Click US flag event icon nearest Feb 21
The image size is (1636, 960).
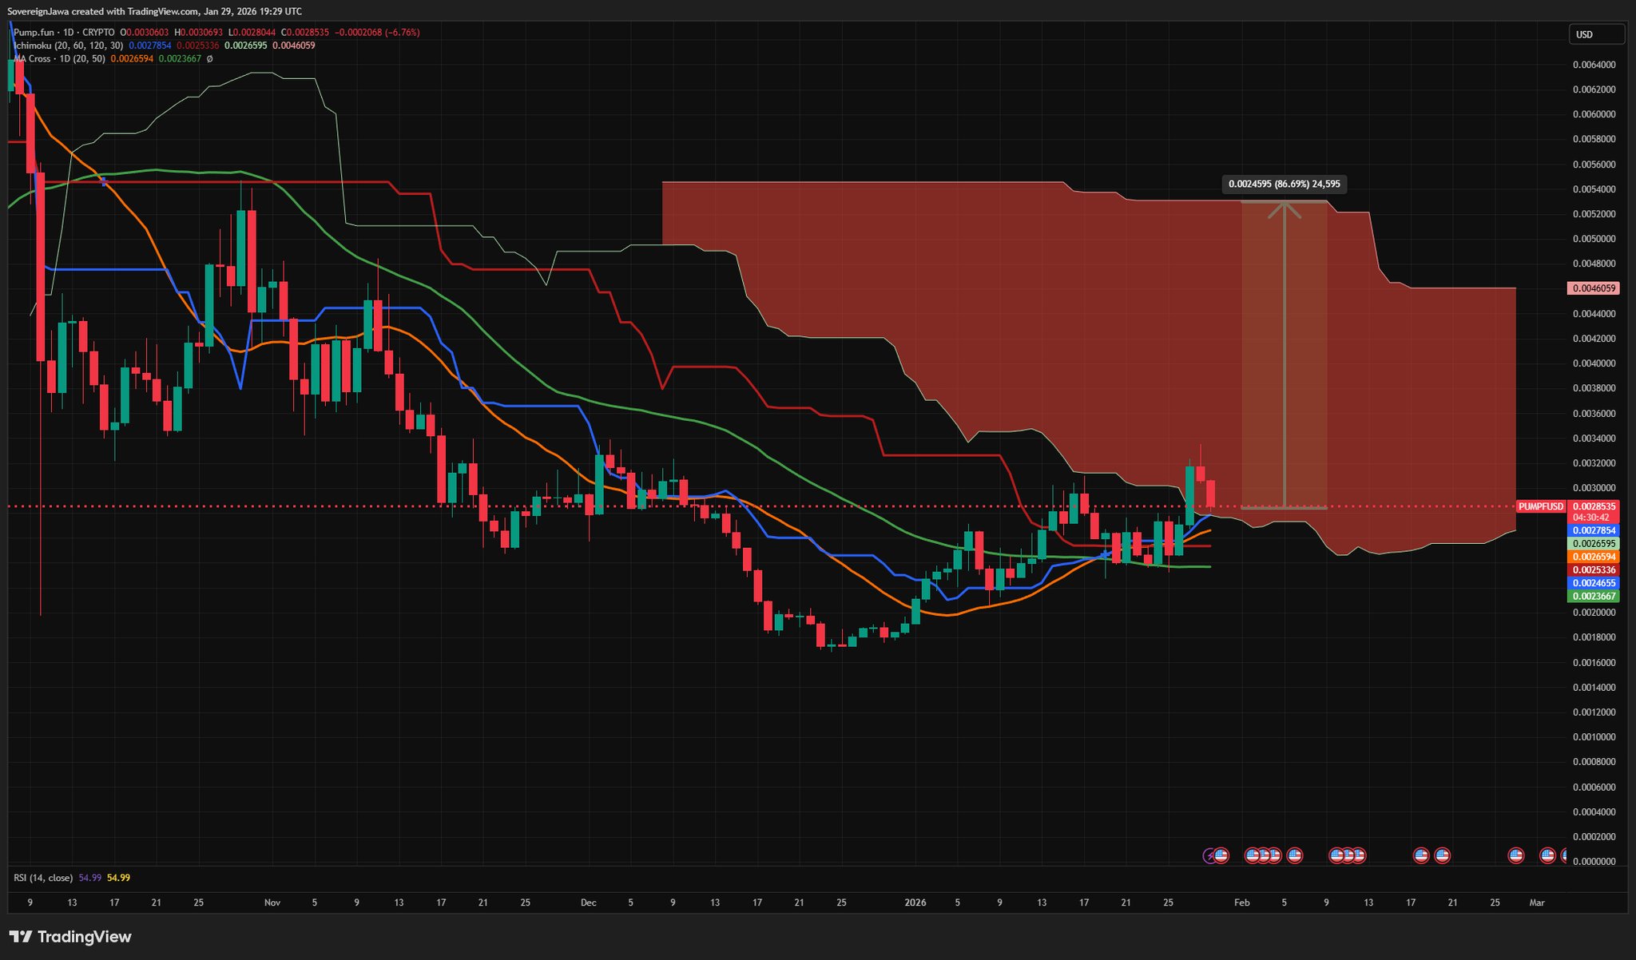(x=1442, y=855)
